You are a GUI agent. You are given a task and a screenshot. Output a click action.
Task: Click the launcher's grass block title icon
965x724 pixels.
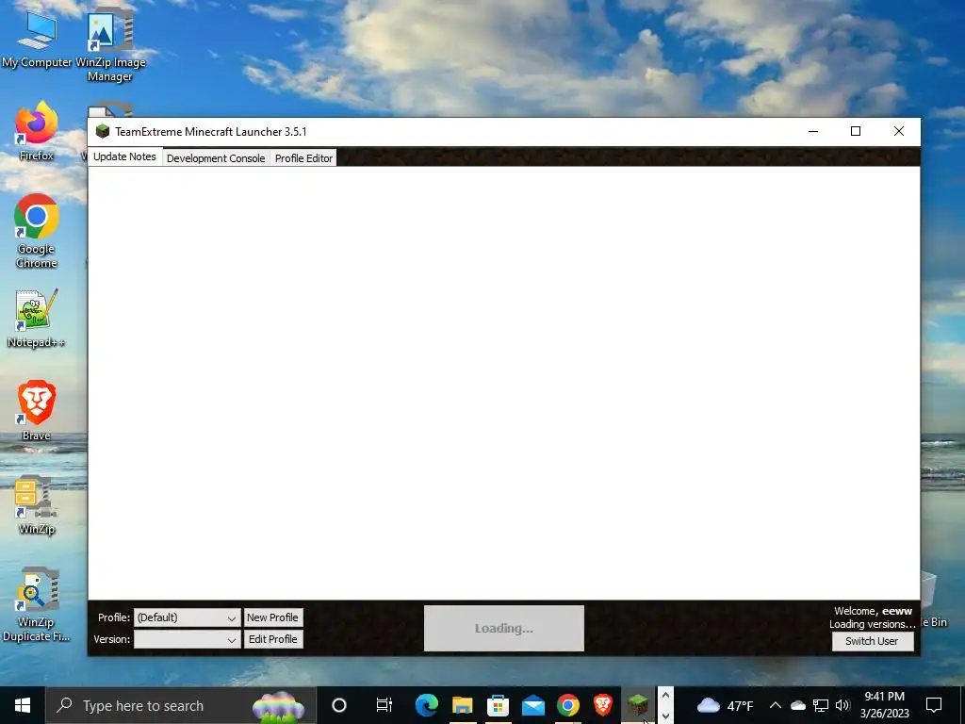pos(103,131)
